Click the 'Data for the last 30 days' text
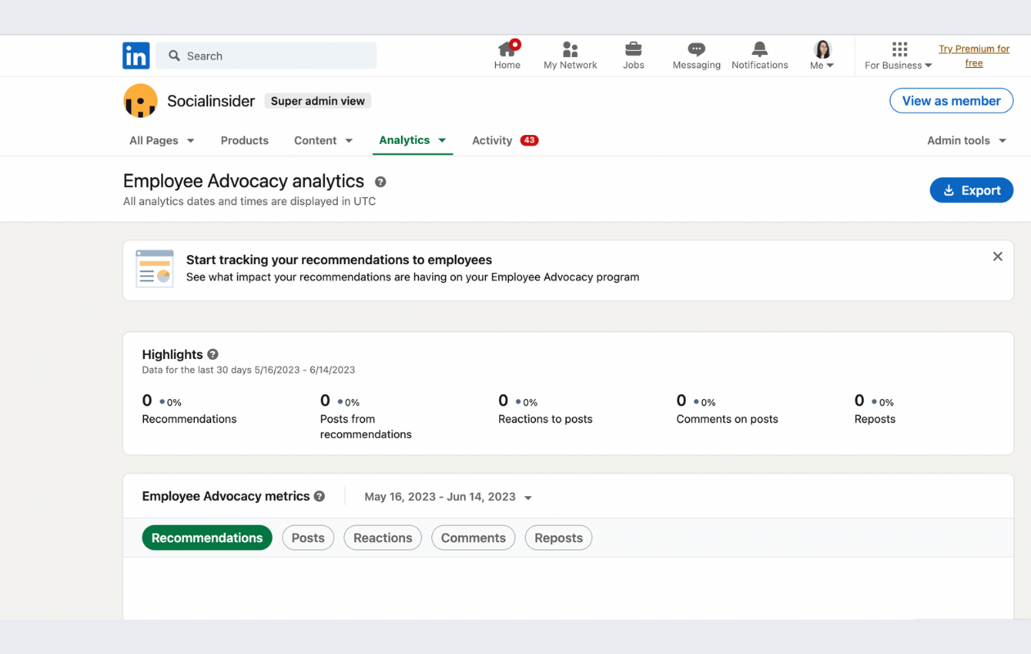The image size is (1031, 654). [x=249, y=370]
